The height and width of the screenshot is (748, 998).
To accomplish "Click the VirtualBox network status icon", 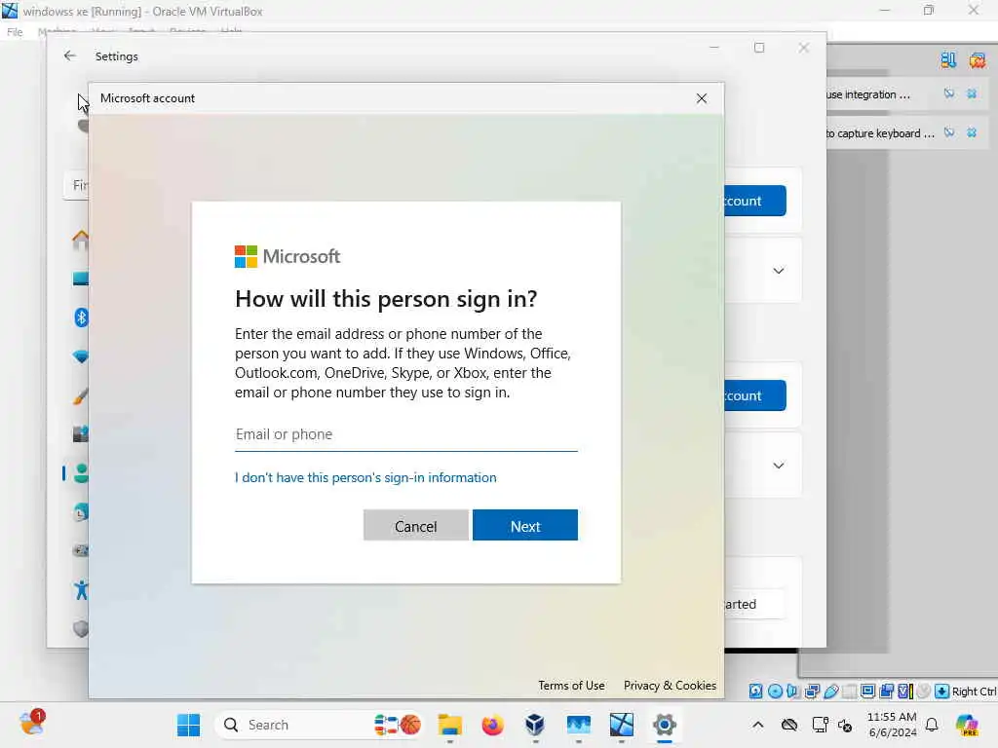I will [812, 692].
